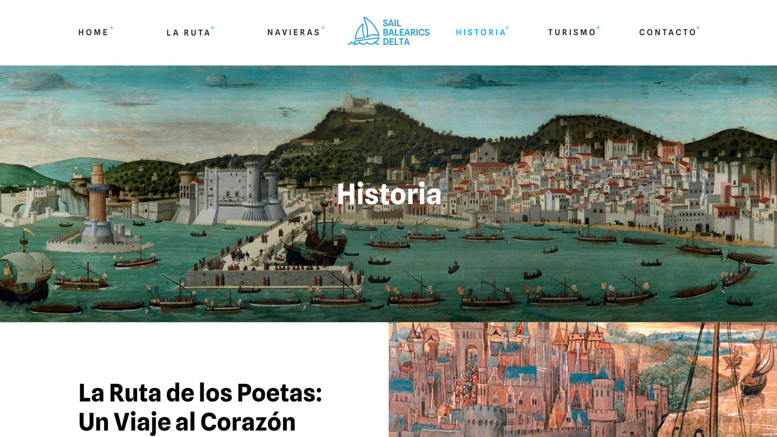Open the NAVIERAS navigation item
Viewport: 777px width, 437px height.
click(294, 32)
